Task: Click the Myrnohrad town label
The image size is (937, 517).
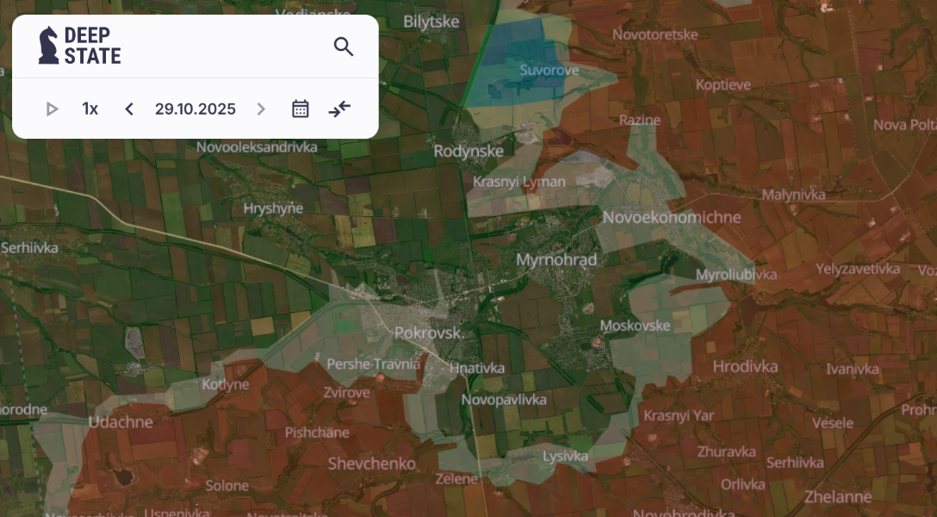Action: [556, 259]
